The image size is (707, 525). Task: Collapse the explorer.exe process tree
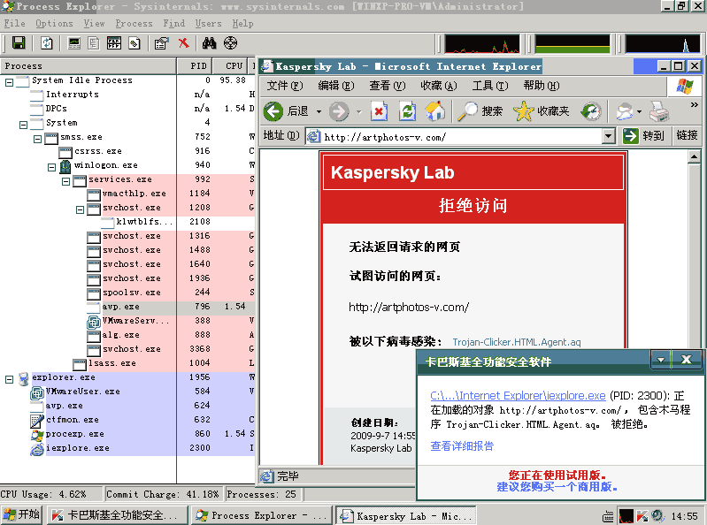tap(10, 377)
